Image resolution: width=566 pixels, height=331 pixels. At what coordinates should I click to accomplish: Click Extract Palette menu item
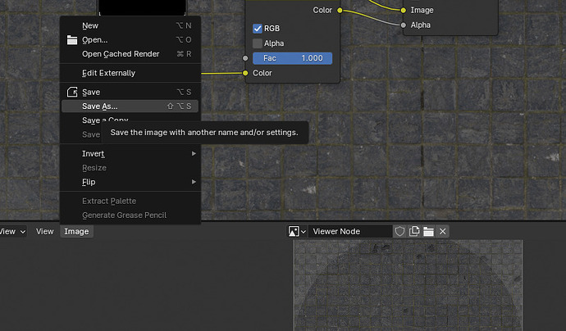coord(130,201)
